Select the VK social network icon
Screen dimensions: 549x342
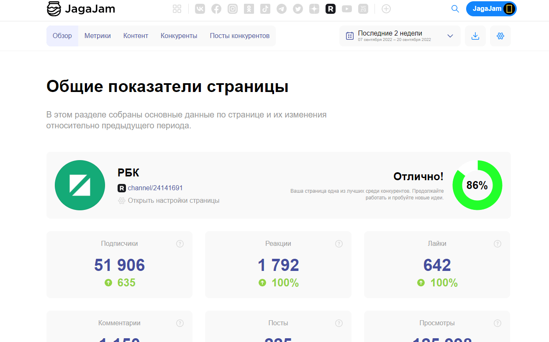click(200, 9)
